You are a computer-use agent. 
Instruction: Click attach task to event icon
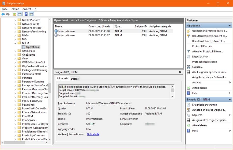tap(188, 110)
